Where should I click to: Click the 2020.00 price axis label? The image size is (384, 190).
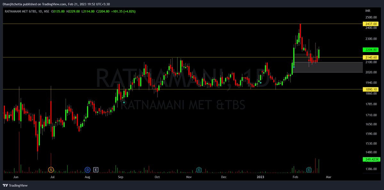[370, 72]
